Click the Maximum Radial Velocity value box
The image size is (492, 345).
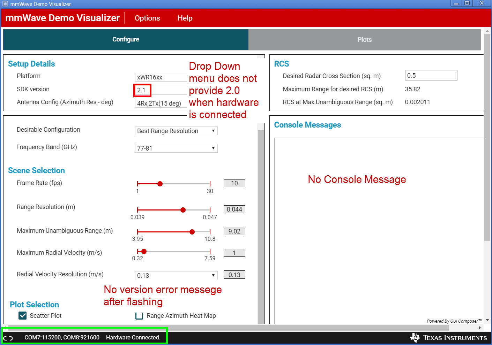(234, 253)
